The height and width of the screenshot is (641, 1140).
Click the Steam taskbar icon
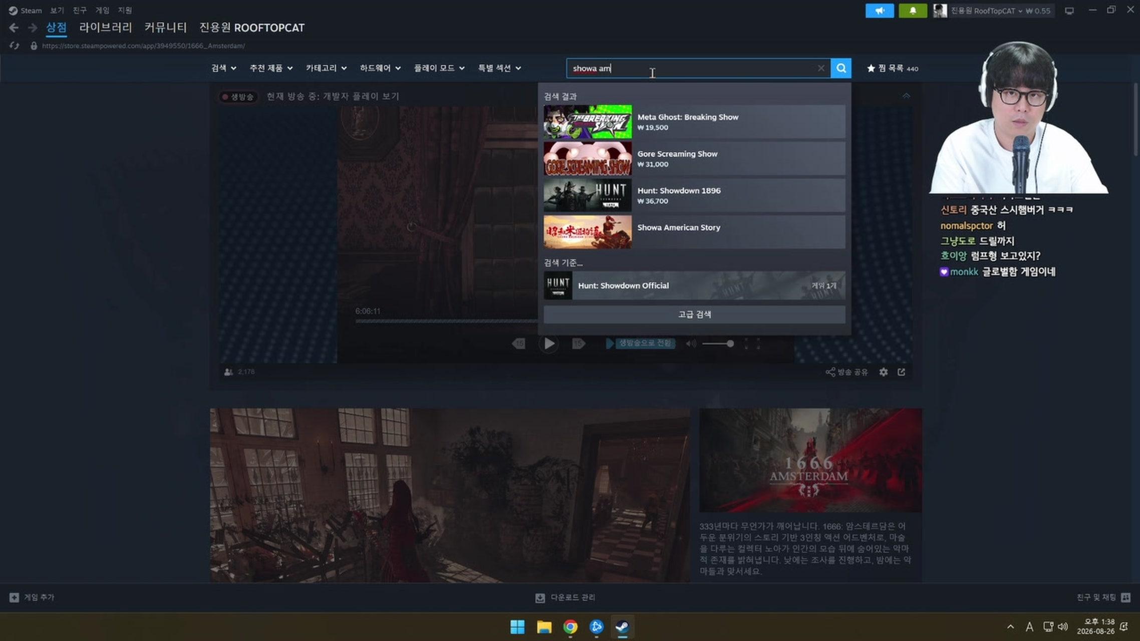point(623,626)
